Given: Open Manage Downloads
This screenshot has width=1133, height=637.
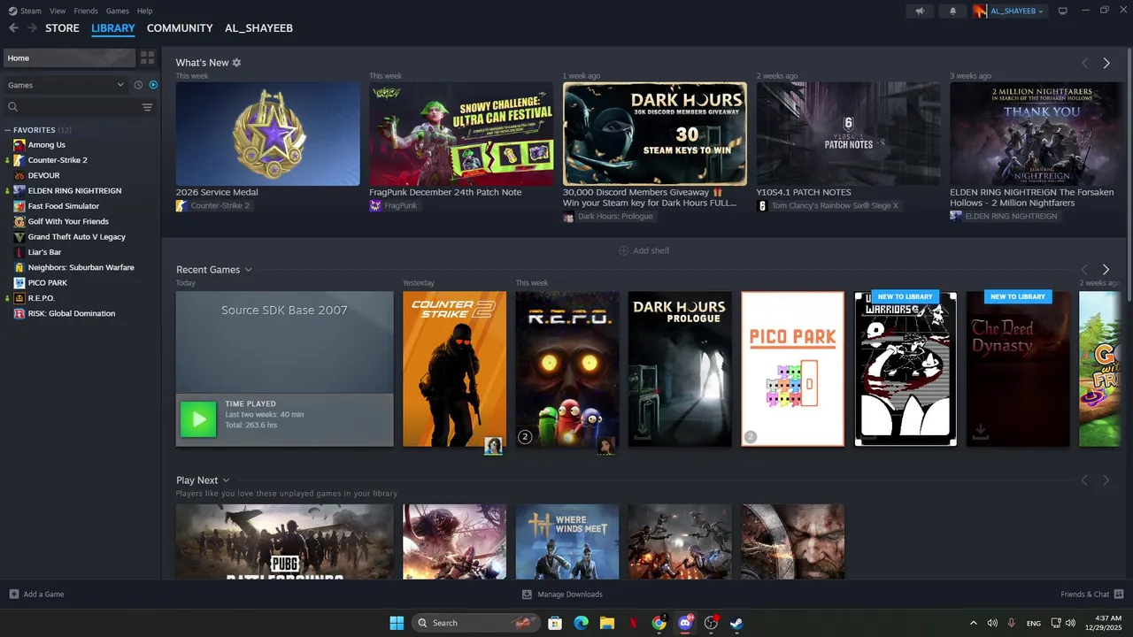Looking at the screenshot, I should point(562,595).
